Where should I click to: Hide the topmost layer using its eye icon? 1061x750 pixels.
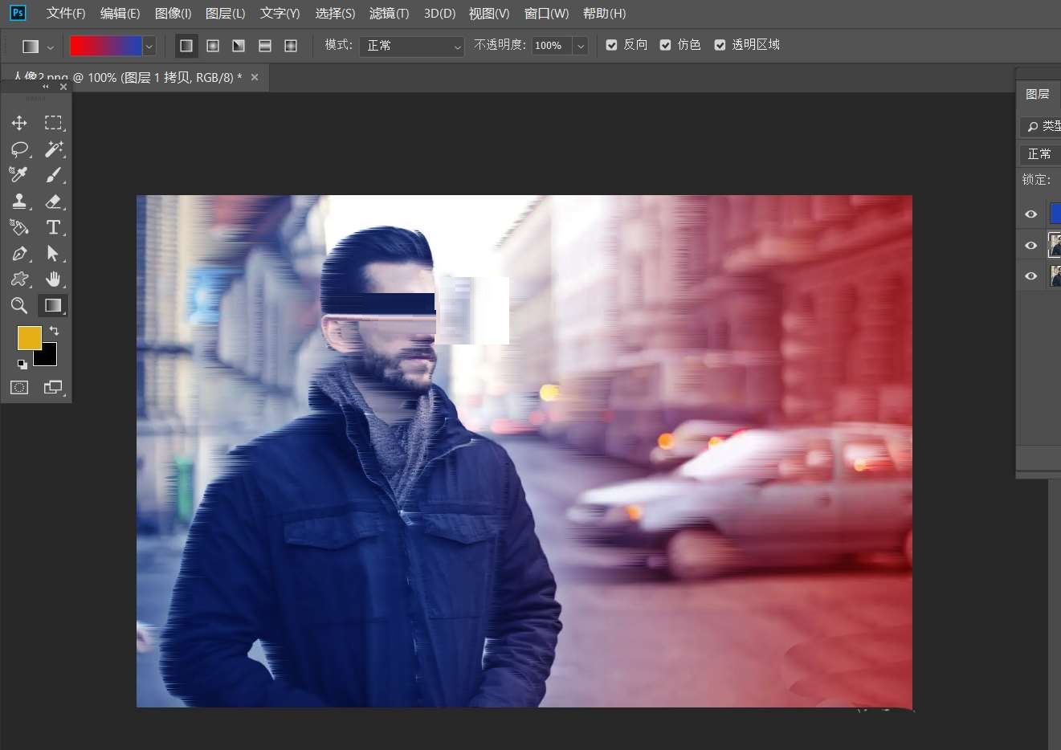(x=1031, y=214)
